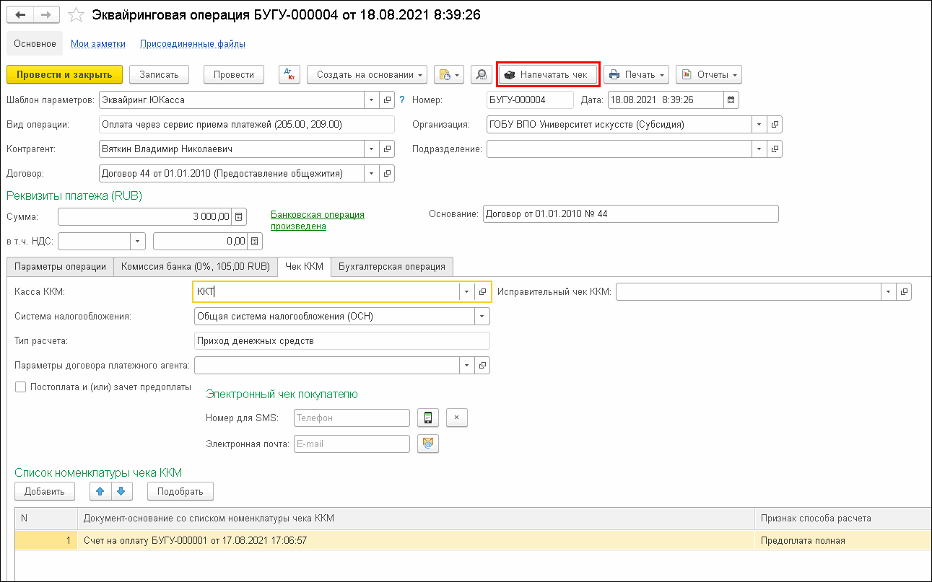This screenshot has height=582, width=932.
Task: Click the Телефон input field
Action: coord(352,418)
